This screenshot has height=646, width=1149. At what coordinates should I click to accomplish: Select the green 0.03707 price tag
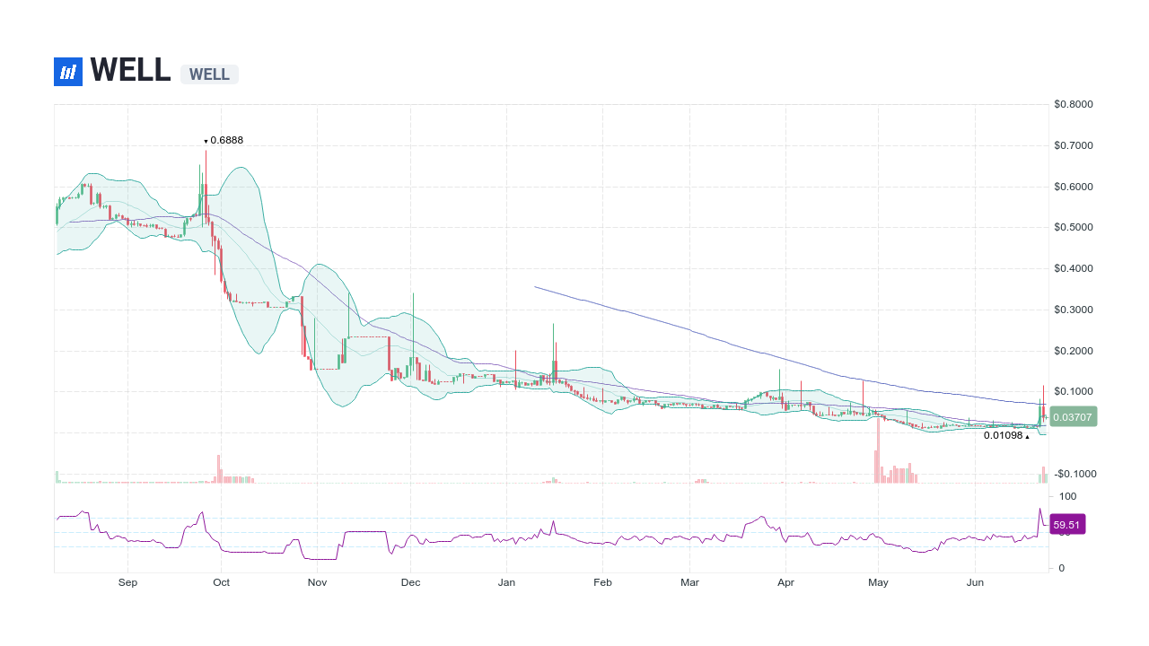pos(1072,416)
